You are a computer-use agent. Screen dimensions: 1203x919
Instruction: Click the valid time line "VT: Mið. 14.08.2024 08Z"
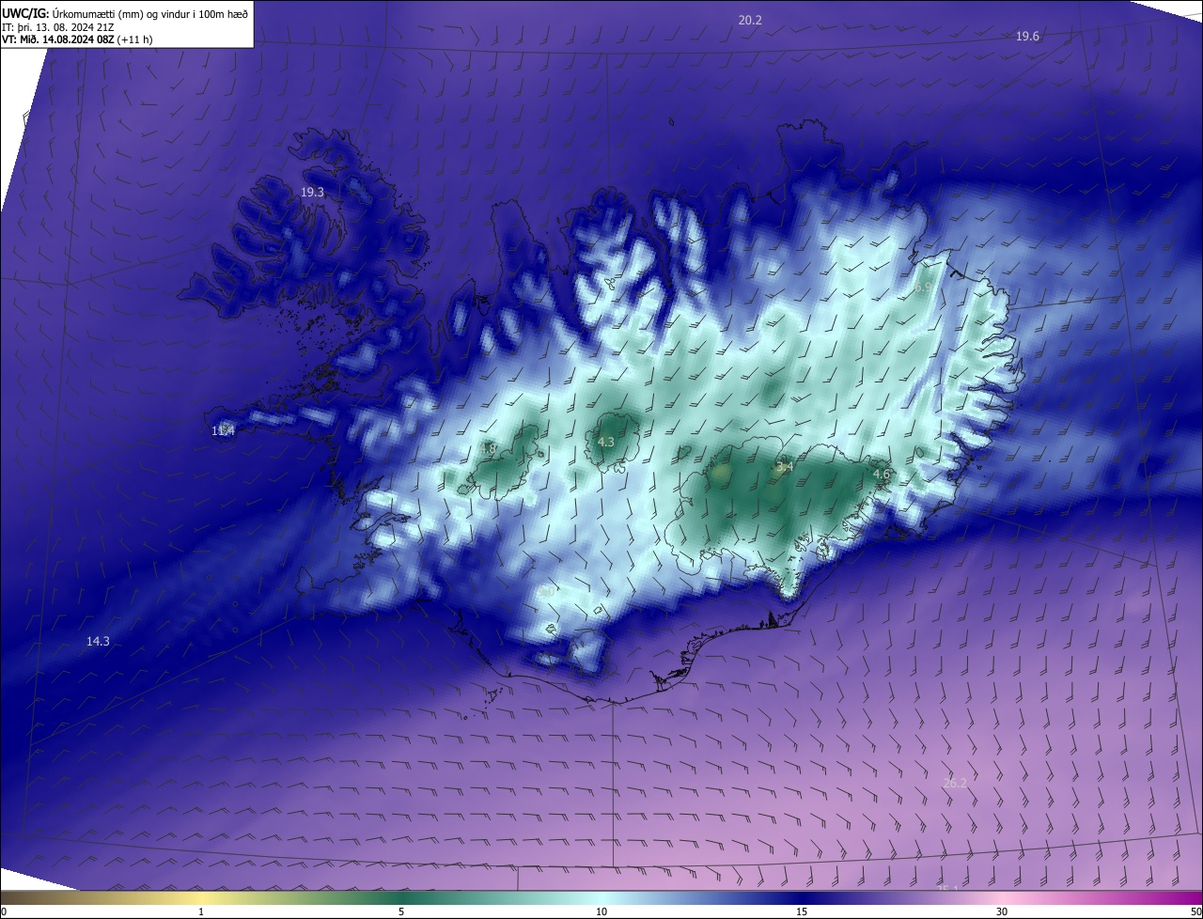pyautogui.click(x=58, y=39)
